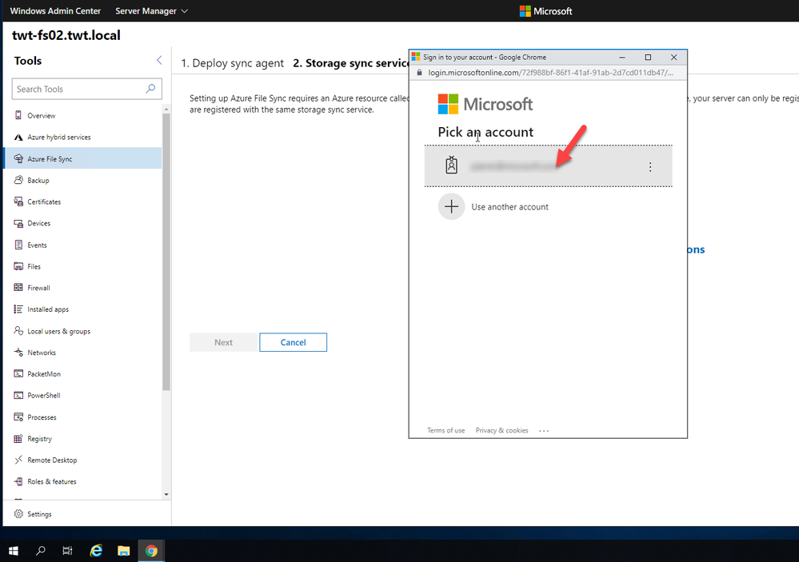Click the account badge icon in sign-in popup
This screenshot has height=562, width=799.
451,165
